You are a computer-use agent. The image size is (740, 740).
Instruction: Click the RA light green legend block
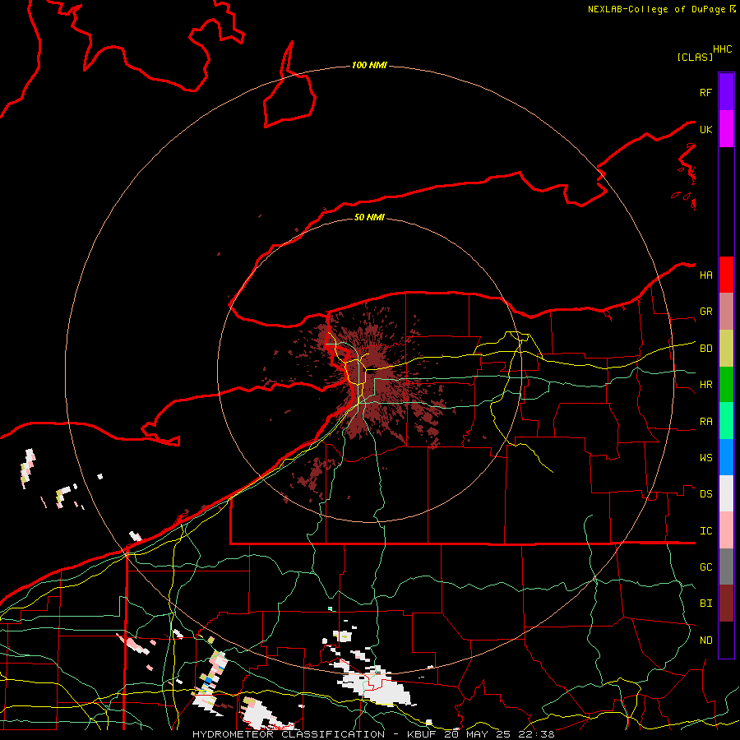726,421
